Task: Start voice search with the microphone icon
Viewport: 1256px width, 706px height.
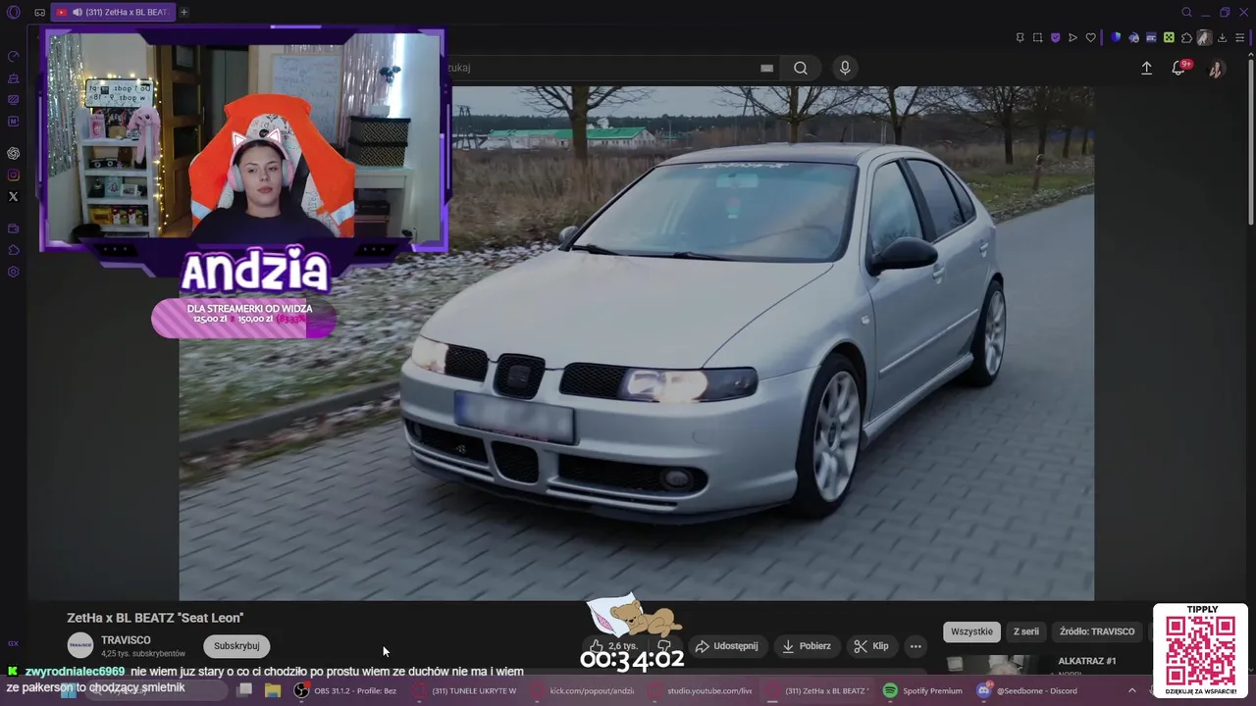Action: coord(845,68)
